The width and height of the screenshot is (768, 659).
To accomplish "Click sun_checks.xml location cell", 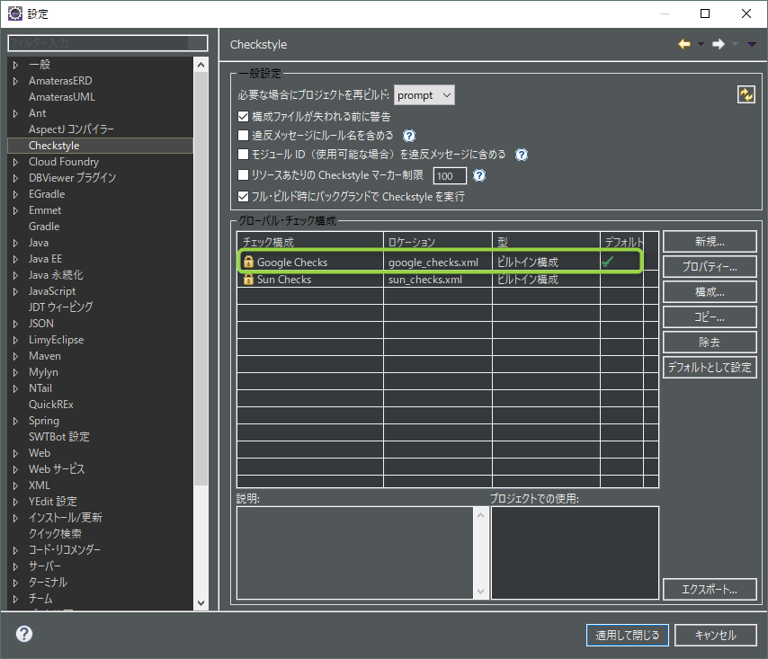I will [437, 280].
